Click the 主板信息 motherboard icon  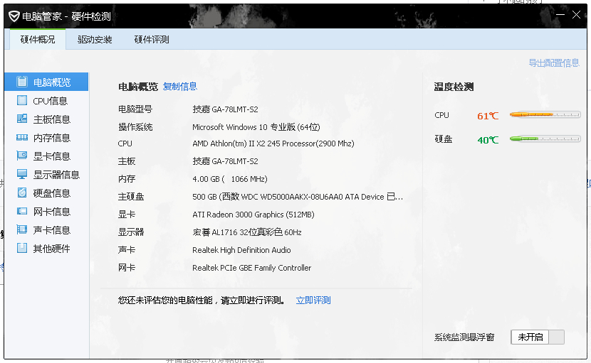tap(22, 119)
